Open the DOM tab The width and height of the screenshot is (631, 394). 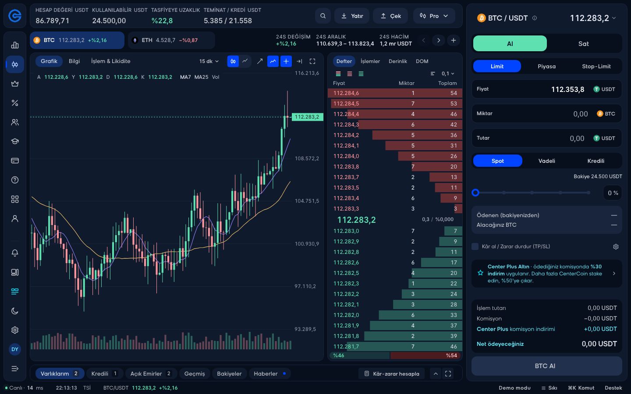[422, 61]
